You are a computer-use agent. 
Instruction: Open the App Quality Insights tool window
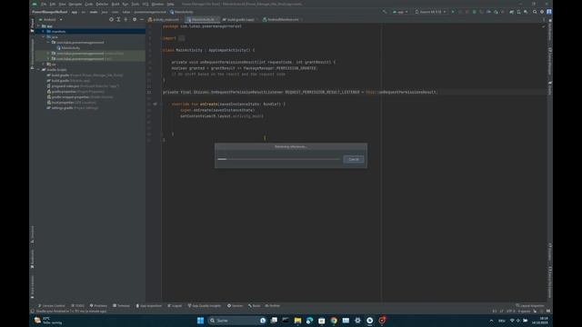coord(205,306)
